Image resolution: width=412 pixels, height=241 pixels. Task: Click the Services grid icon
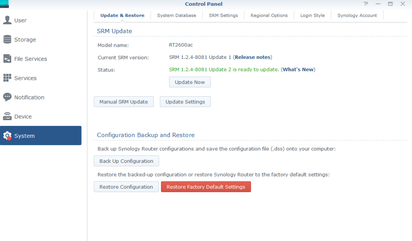7,78
